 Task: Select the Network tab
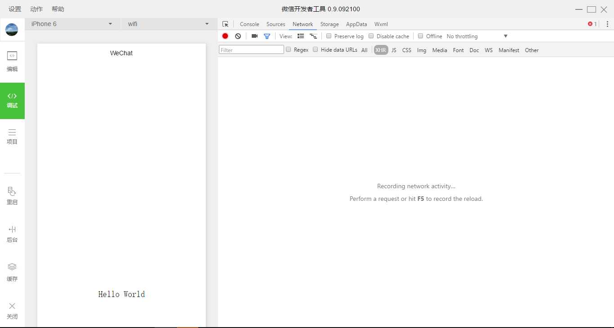303,24
